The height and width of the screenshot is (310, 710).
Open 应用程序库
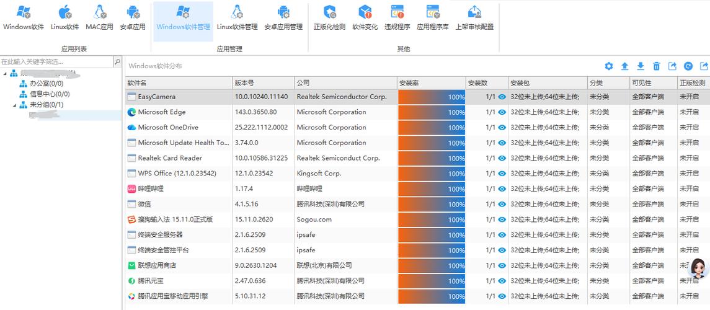coord(432,19)
